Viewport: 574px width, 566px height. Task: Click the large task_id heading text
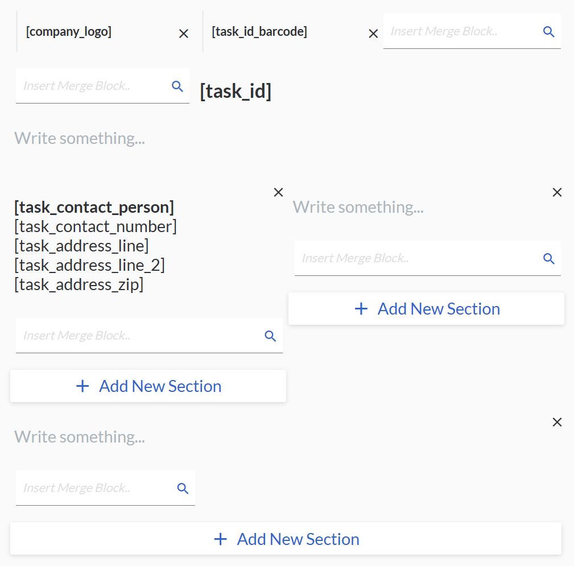click(236, 91)
